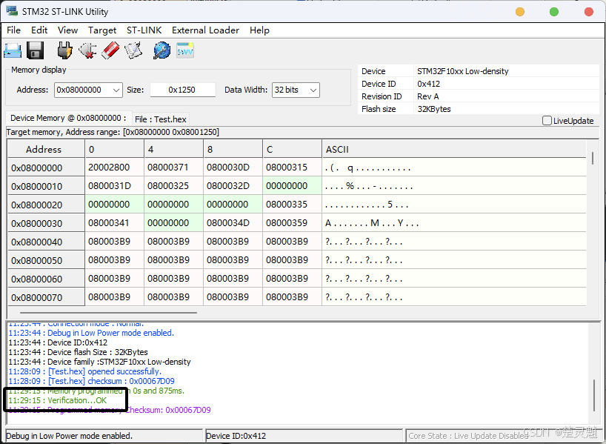
Task: Click column header C
Action: tap(292, 149)
